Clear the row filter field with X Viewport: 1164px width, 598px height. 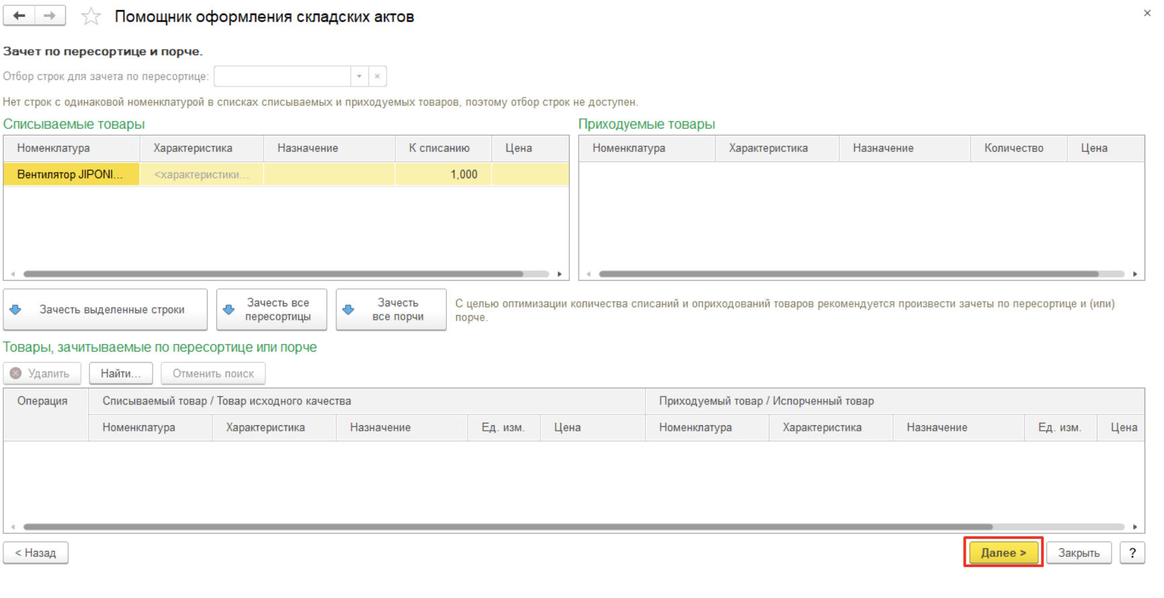pyautogui.click(x=377, y=77)
